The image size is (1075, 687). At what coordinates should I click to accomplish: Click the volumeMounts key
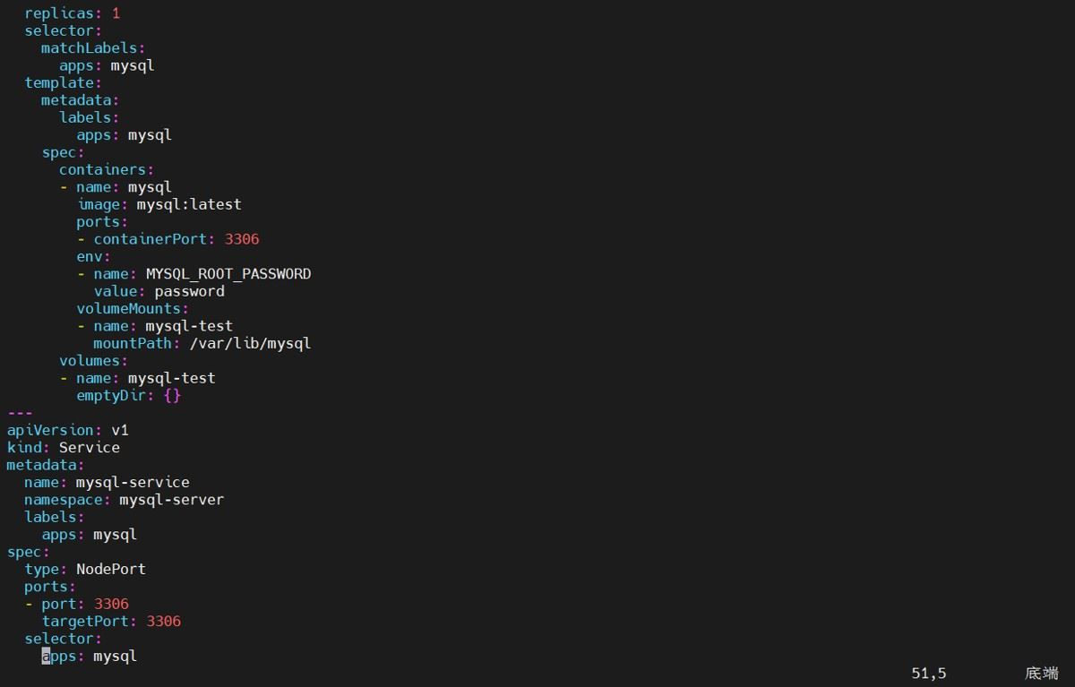128,308
